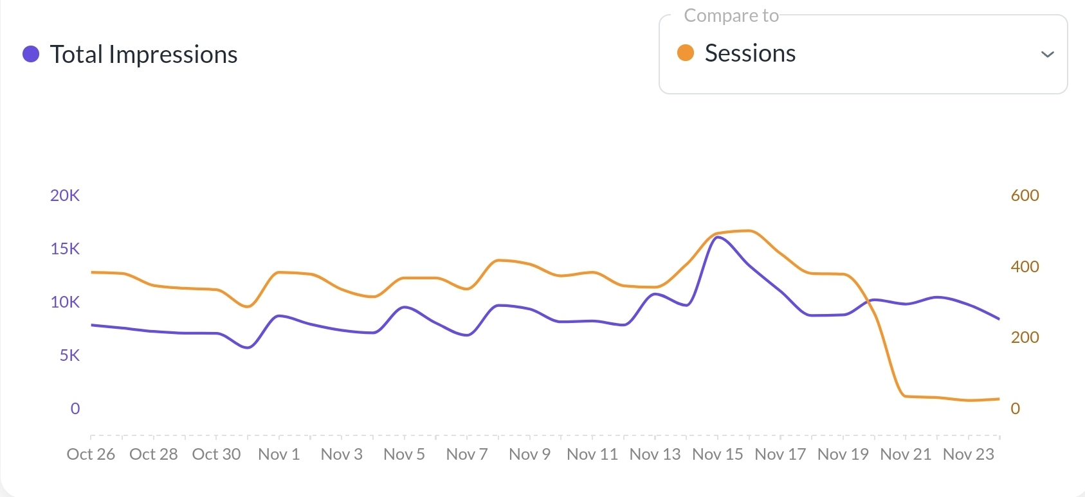Select the Oct 26 date on the x-axis
Screen dimensions: 1085x497
(91, 455)
